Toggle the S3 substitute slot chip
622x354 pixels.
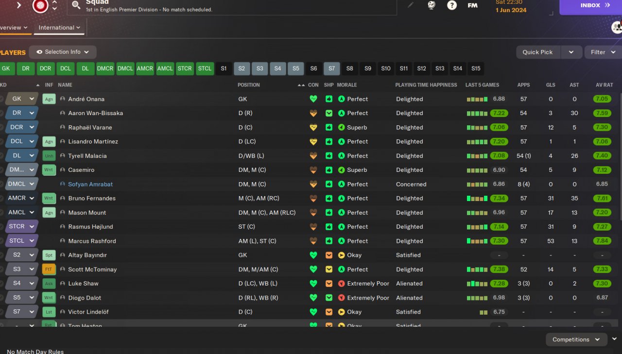pyautogui.click(x=259, y=68)
